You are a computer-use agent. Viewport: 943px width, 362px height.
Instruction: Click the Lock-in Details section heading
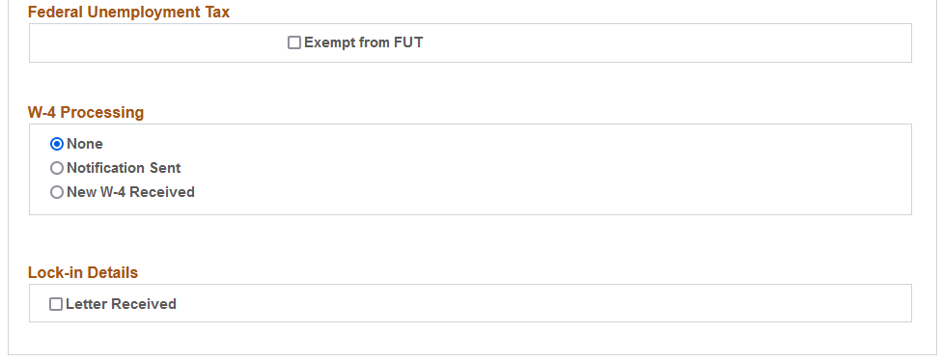(x=83, y=272)
